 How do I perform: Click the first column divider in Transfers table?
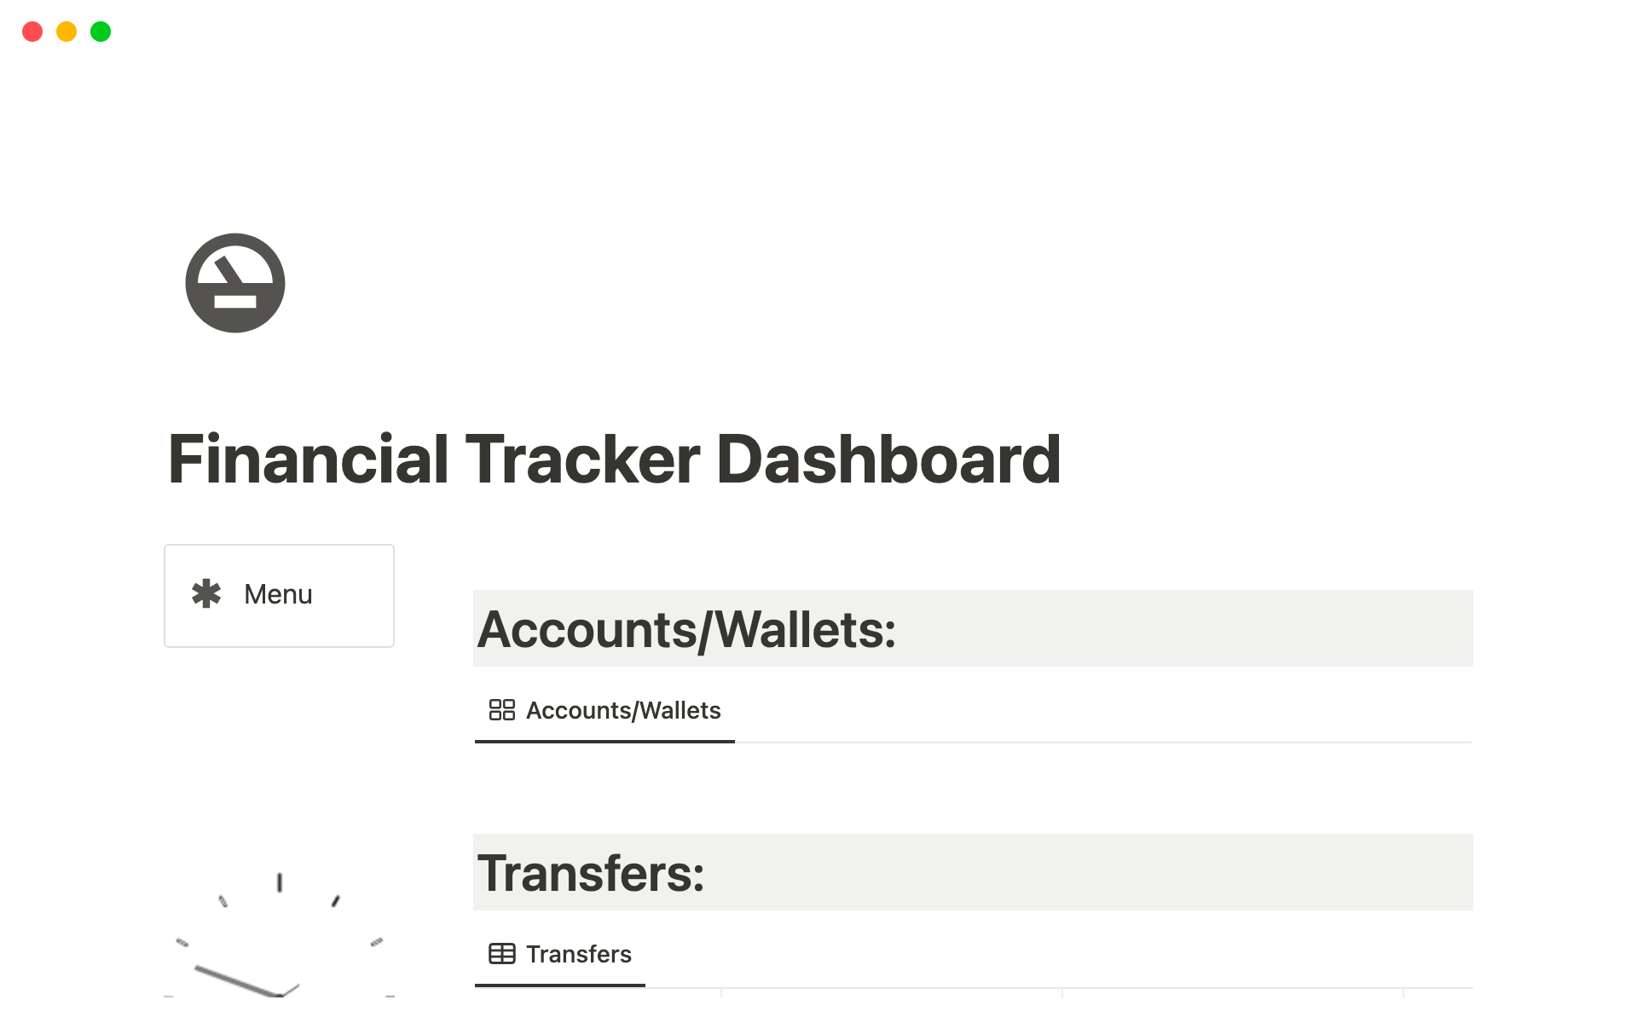(x=721, y=993)
